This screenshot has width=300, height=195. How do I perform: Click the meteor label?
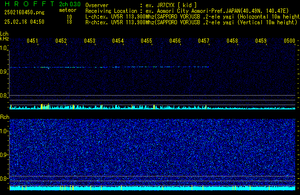[68, 10]
